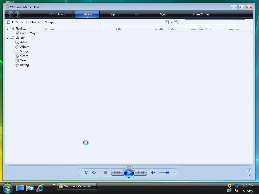Select Songs in the library tree
Image resolution: width=259 pixels, height=194 pixels.
click(x=24, y=51)
